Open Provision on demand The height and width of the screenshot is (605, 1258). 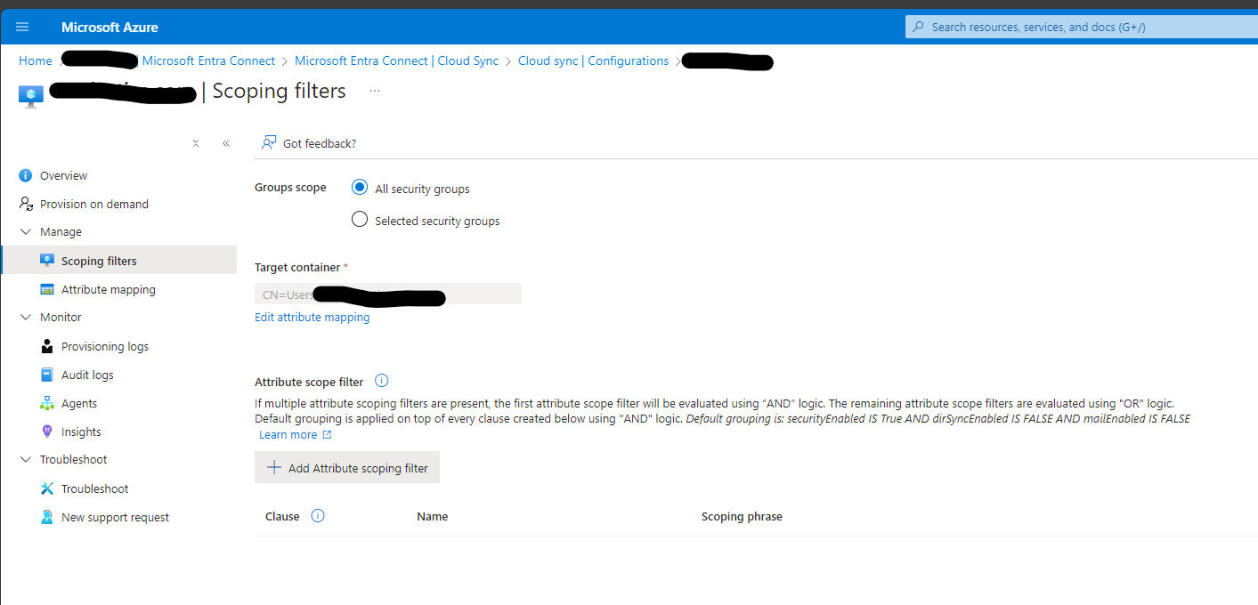tap(94, 205)
